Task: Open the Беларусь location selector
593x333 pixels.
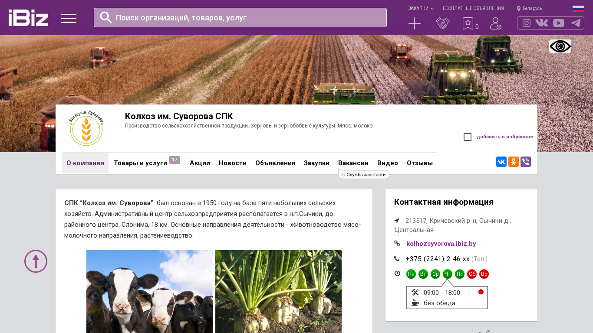Action: tap(529, 8)
